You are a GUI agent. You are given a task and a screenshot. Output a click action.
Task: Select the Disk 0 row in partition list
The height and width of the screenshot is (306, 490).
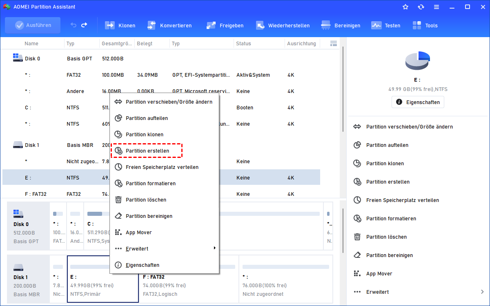[161, 58]
